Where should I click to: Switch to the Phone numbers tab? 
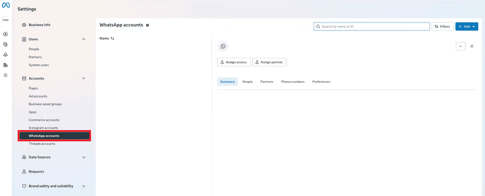coord(293,82)
